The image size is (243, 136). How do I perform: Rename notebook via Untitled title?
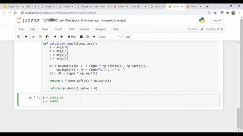(x=50, y=20)
